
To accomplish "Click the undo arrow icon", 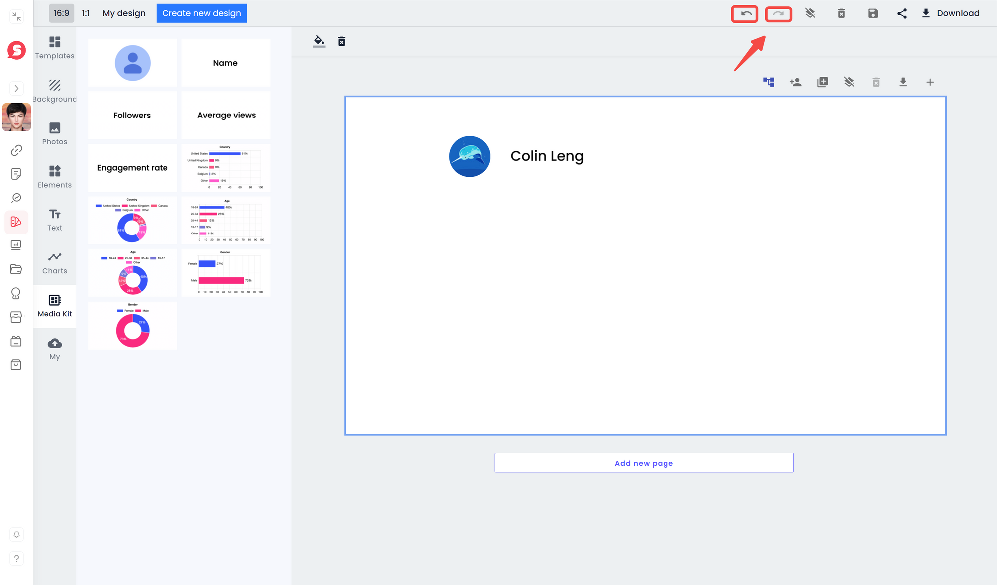I will (x=746, y=13).
